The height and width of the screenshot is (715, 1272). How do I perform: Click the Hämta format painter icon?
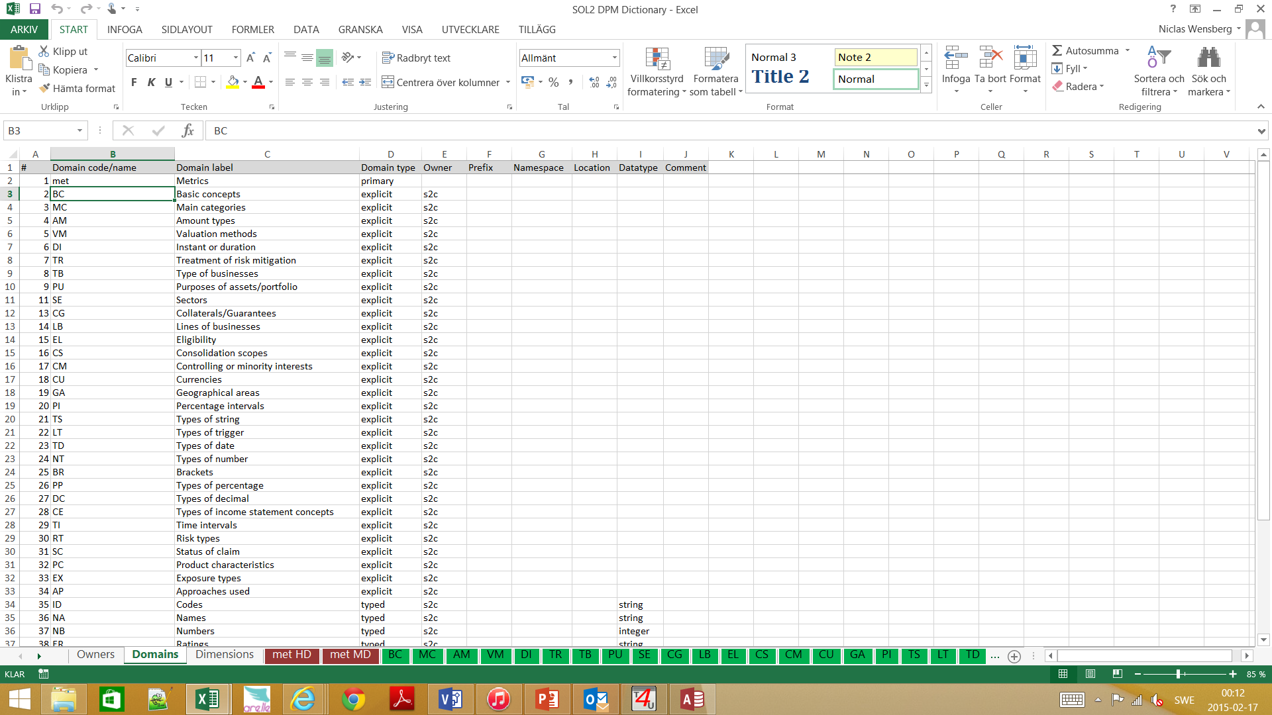point(44,88)
